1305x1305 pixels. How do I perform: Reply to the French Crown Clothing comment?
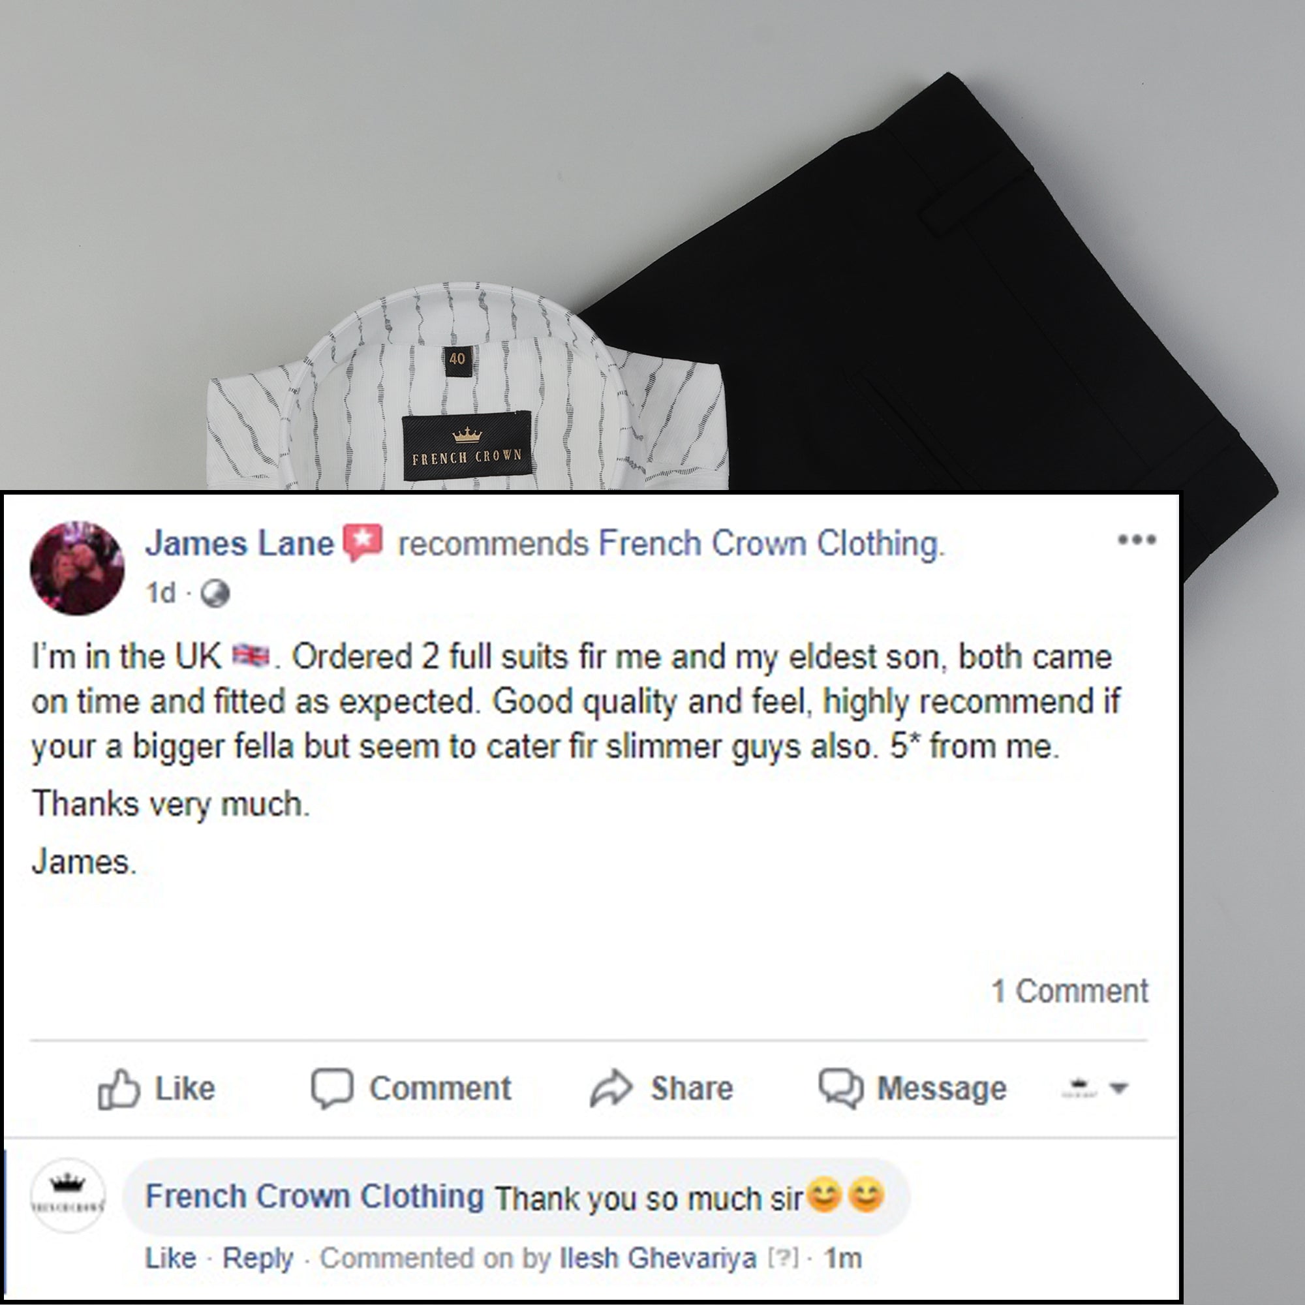click(258, 1259)
